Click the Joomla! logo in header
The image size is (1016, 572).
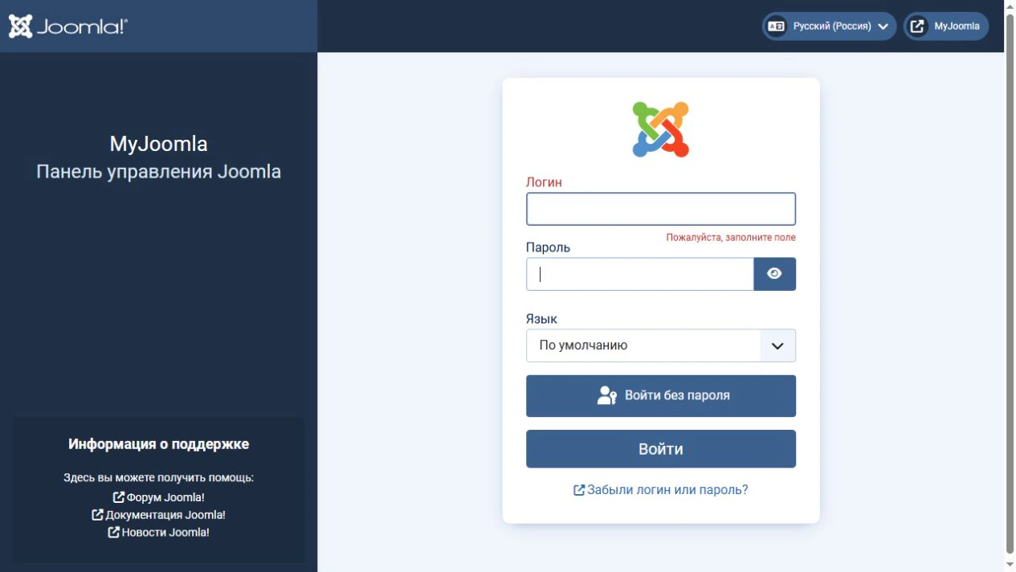[x=68, y=27]
